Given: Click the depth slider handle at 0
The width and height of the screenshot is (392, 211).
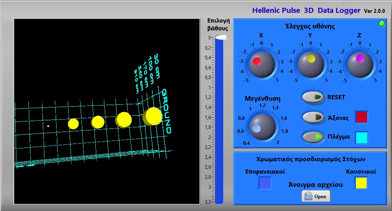Looking at the screenshot, I should point(221,38).
